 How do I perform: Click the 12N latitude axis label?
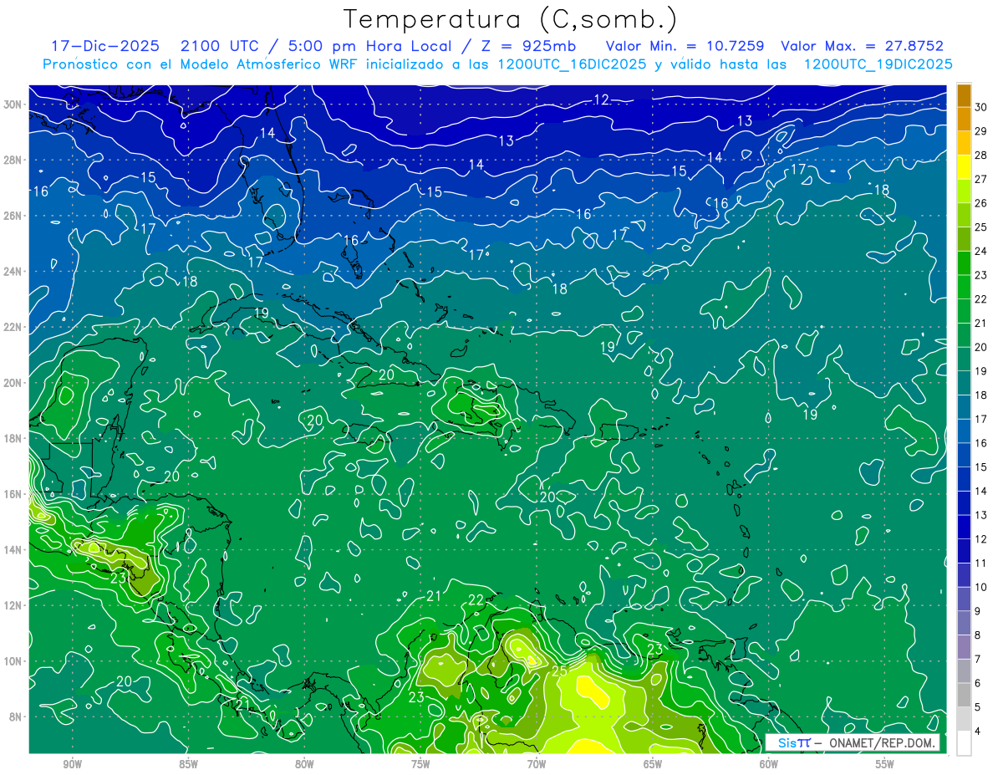pyautogui.click(x=13, y=605)
